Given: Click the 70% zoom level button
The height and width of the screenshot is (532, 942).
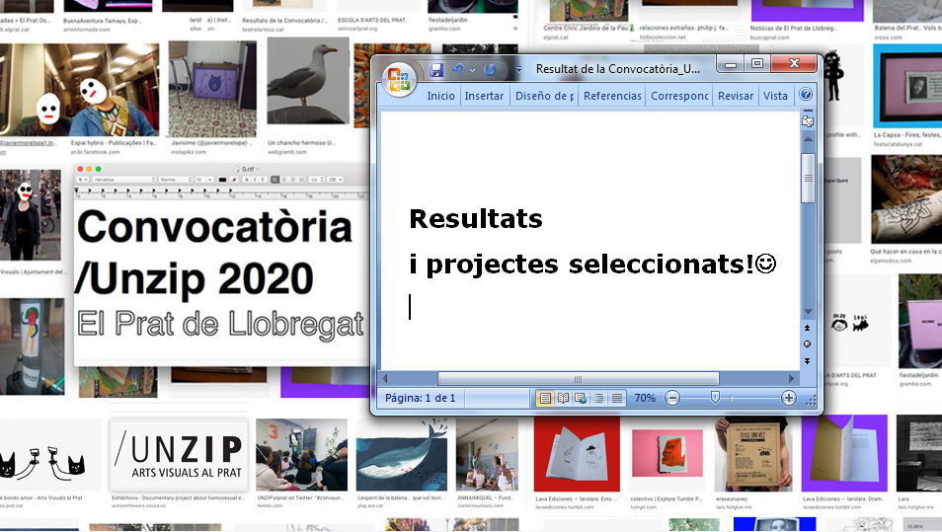Looking at the screenshot, I should 645,398.
